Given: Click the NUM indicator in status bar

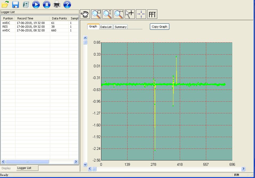Looking at the screenshot, I should (236, 175).
